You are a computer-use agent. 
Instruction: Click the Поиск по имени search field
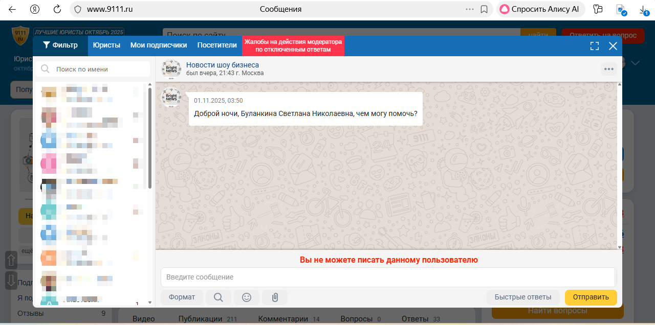tap(97, 69)
